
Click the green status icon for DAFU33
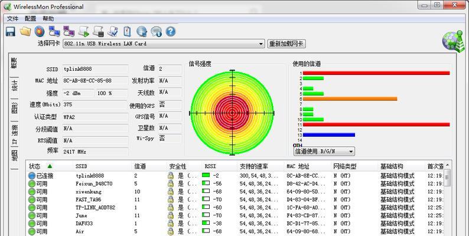tap(32, 224)
